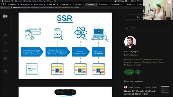
Task: Click Alex Grigoryan's profile photo
Action: (x=130, y=42)
